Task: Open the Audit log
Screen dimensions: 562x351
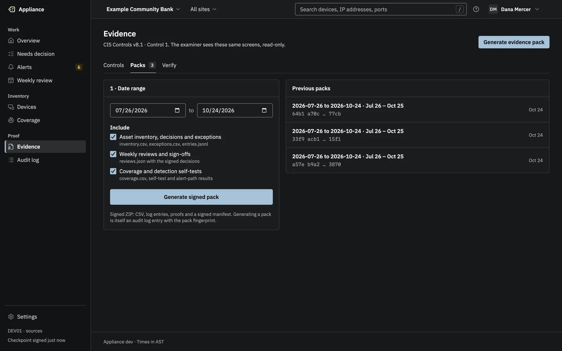Action: [x=45, y=160]
